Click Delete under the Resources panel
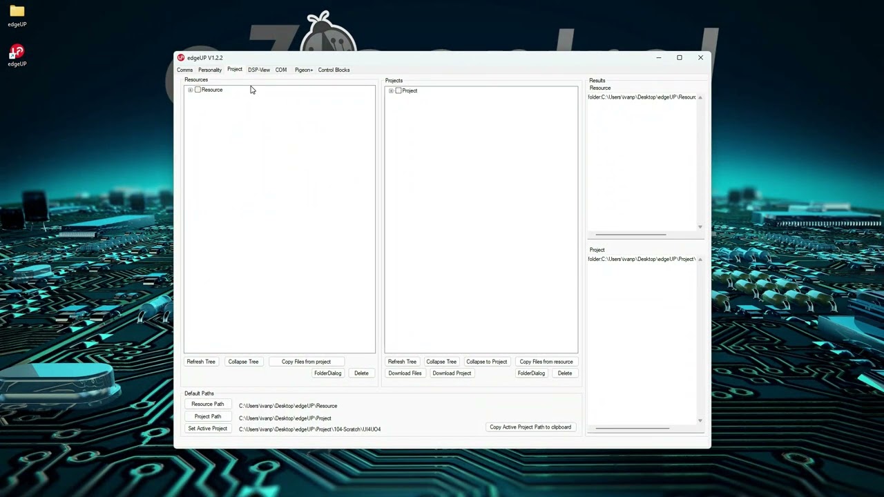Screen dimensions: 884x497 click(x=361, y=373)
